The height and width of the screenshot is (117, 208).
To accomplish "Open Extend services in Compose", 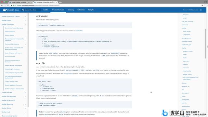I will [13, 66].
